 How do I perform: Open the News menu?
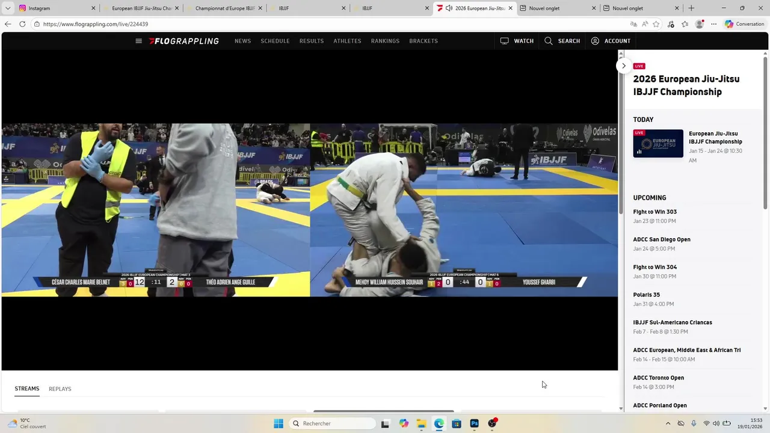(x=242, y=41)
